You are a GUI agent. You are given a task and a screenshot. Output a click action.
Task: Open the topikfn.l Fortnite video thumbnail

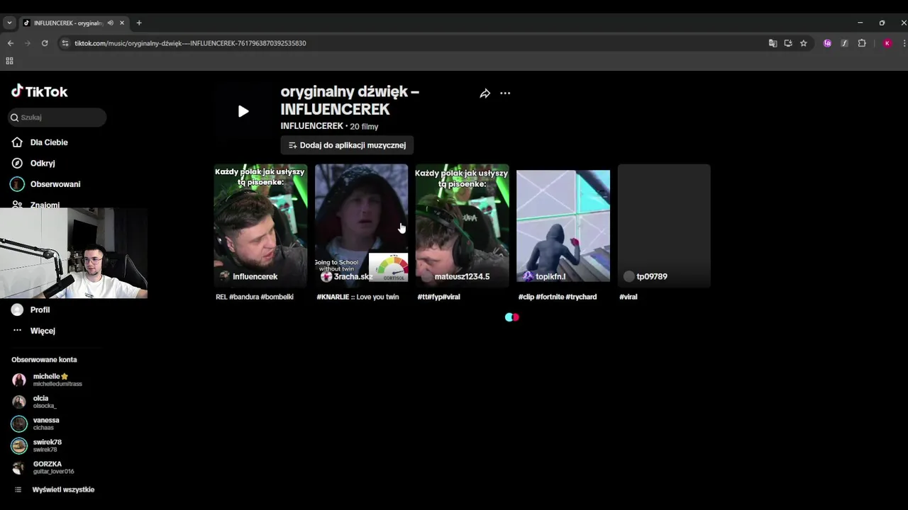click(563, 226)
